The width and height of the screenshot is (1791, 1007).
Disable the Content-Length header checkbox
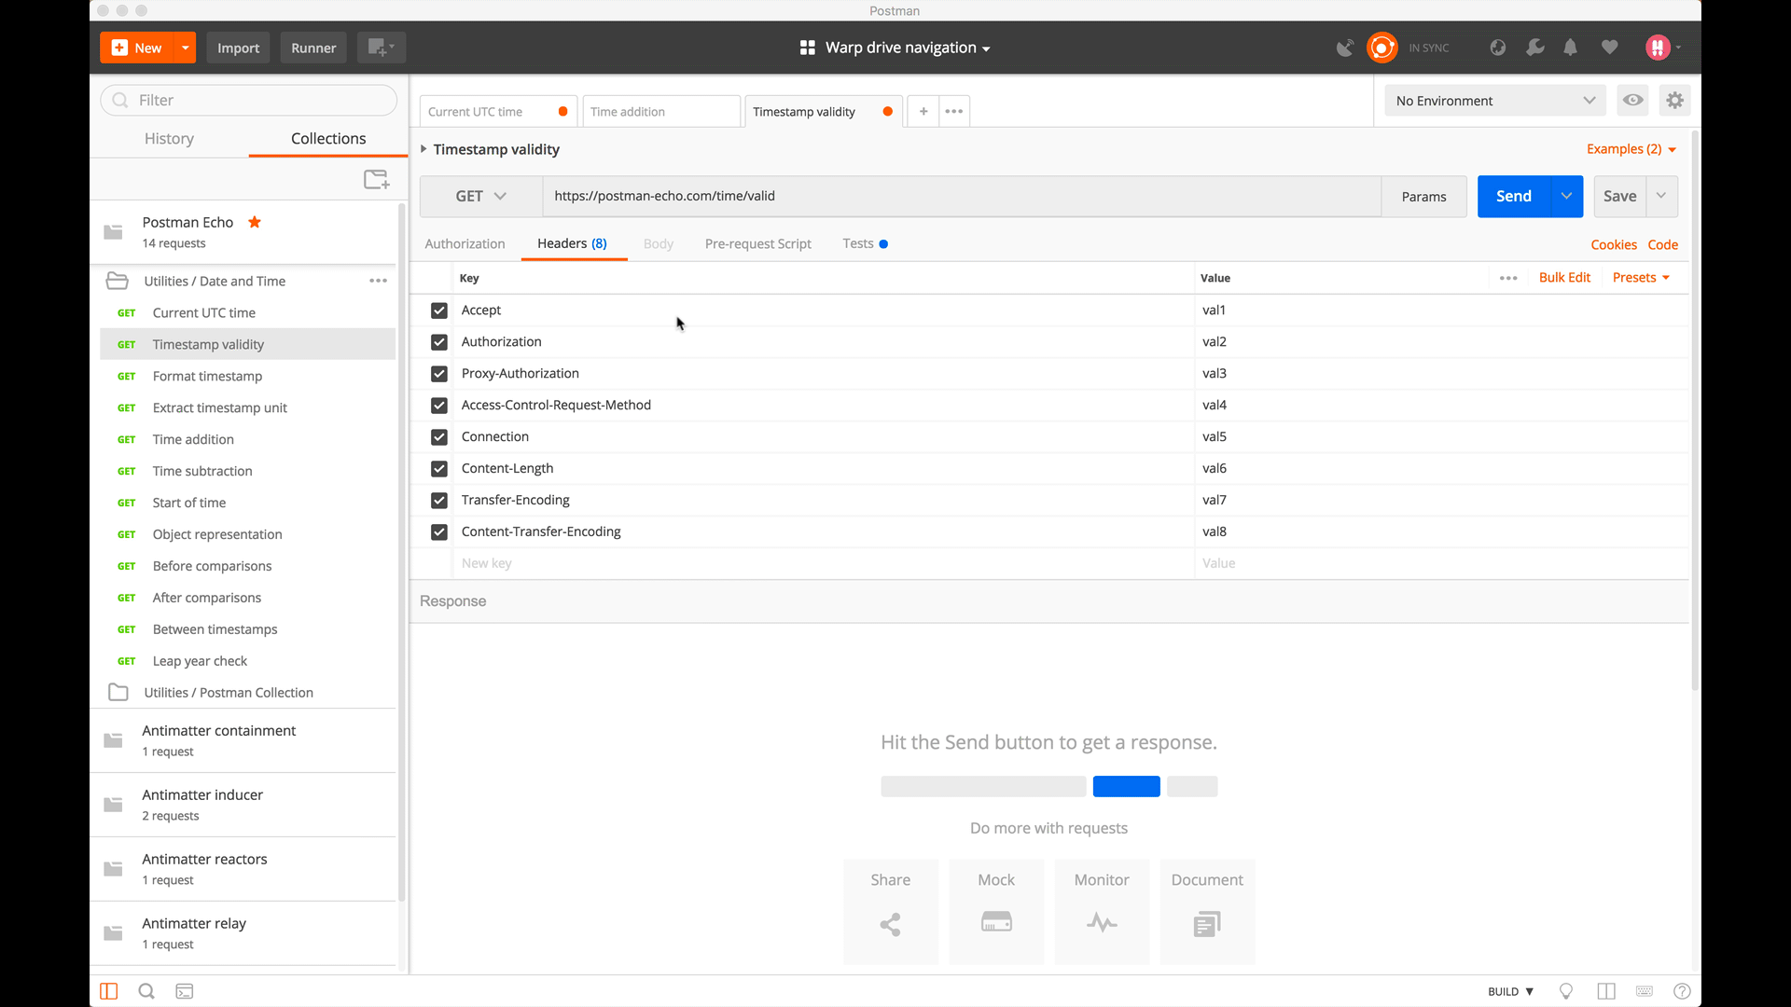click(439, 467)
